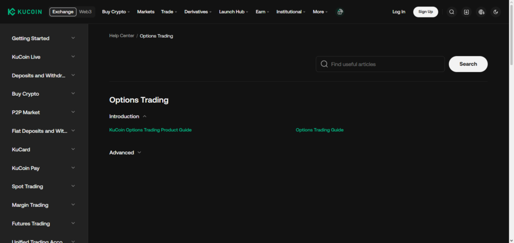Switch to Exchange mode
The height and width of the screenshot is (243, 514).
(63, 12)
